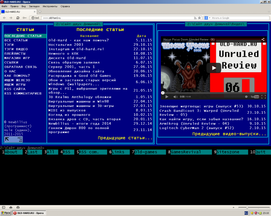The image size is (271, 216).
Task: Mute the video with the speaker icon
Action: click(175, 97)
